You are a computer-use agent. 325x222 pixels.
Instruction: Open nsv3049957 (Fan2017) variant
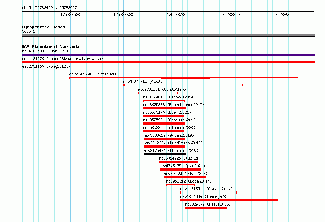coord(186,174)
